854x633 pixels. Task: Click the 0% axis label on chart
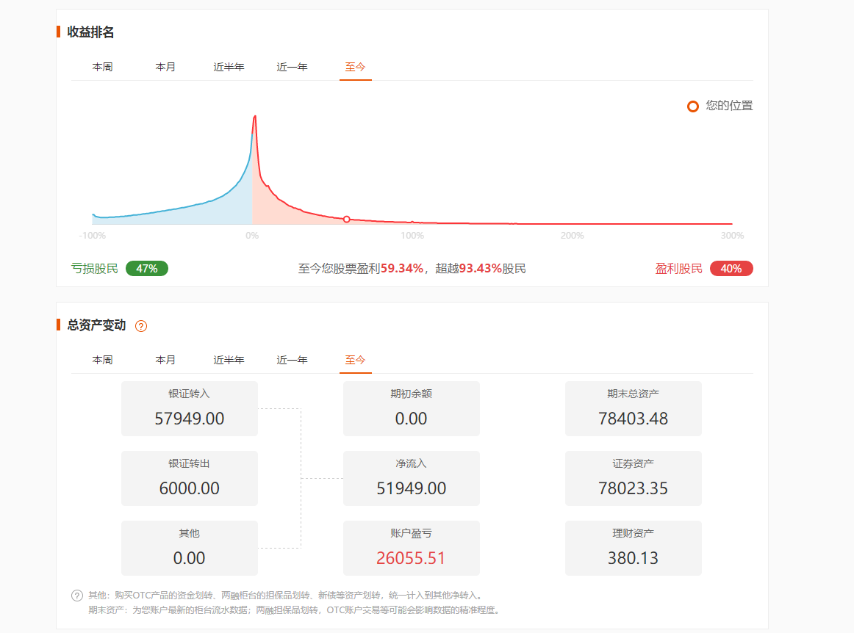252,236
